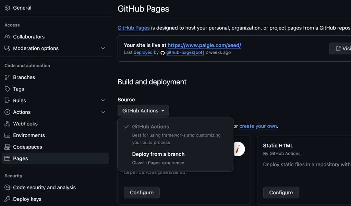Click the General gear icon
Viewport: 351px width, 206px height.
pyautogui.click(x=8, y=8)
